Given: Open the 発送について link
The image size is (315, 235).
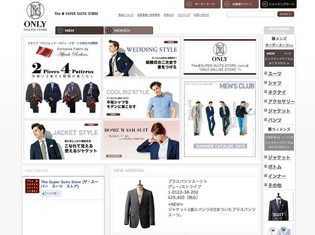Looking at the screenshot, I should 126,15.
